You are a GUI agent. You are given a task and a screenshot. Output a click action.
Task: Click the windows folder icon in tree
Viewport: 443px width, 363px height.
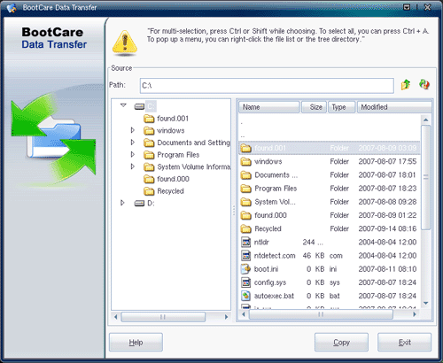[149, 131]
